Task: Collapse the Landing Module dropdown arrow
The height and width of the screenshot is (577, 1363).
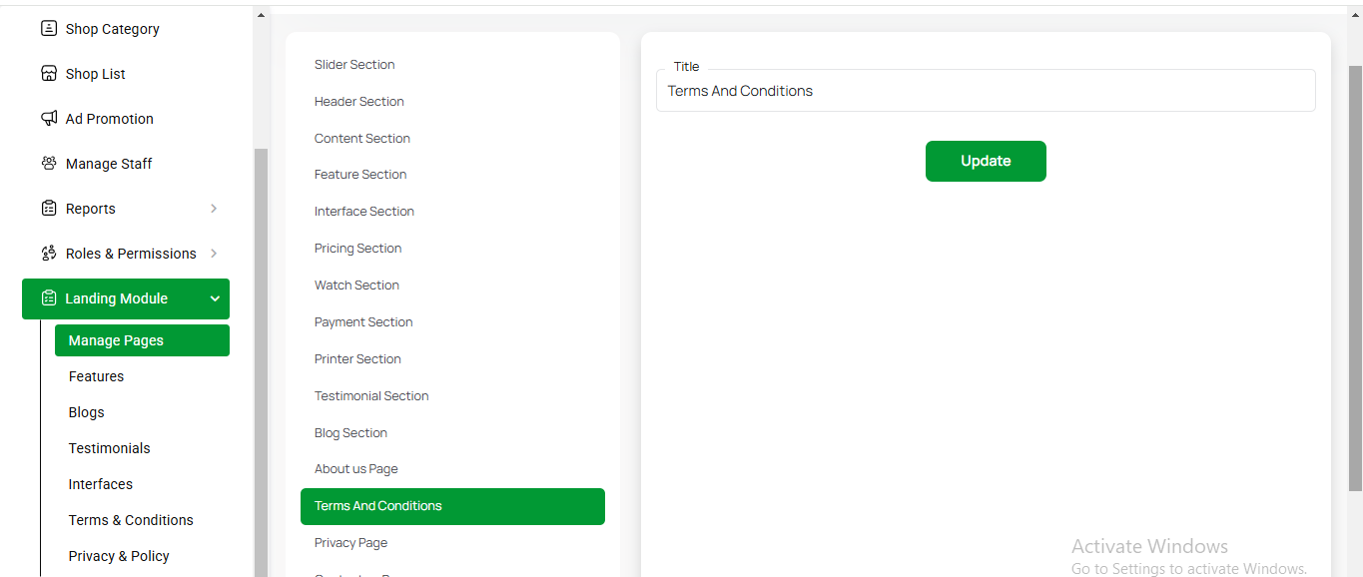Action: click(x=215, y=298)
